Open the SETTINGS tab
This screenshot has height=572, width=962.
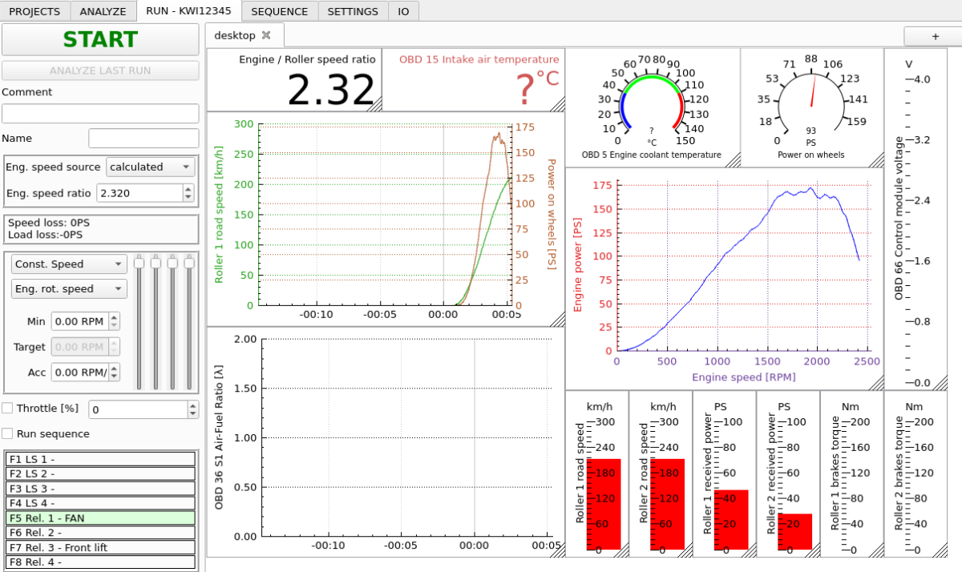pyautogui.click(x=353, y=11)
